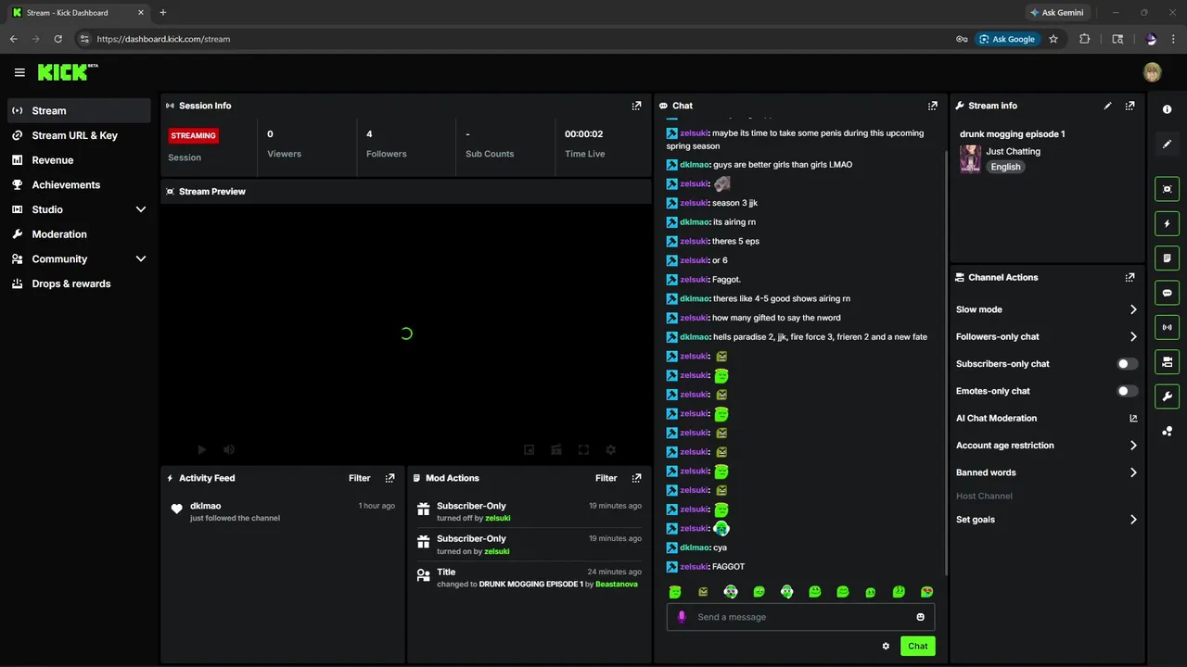Expand Account age restriction options
Image resolution: width=1187 pixels, height=667 pixels.
(1133, 446)
